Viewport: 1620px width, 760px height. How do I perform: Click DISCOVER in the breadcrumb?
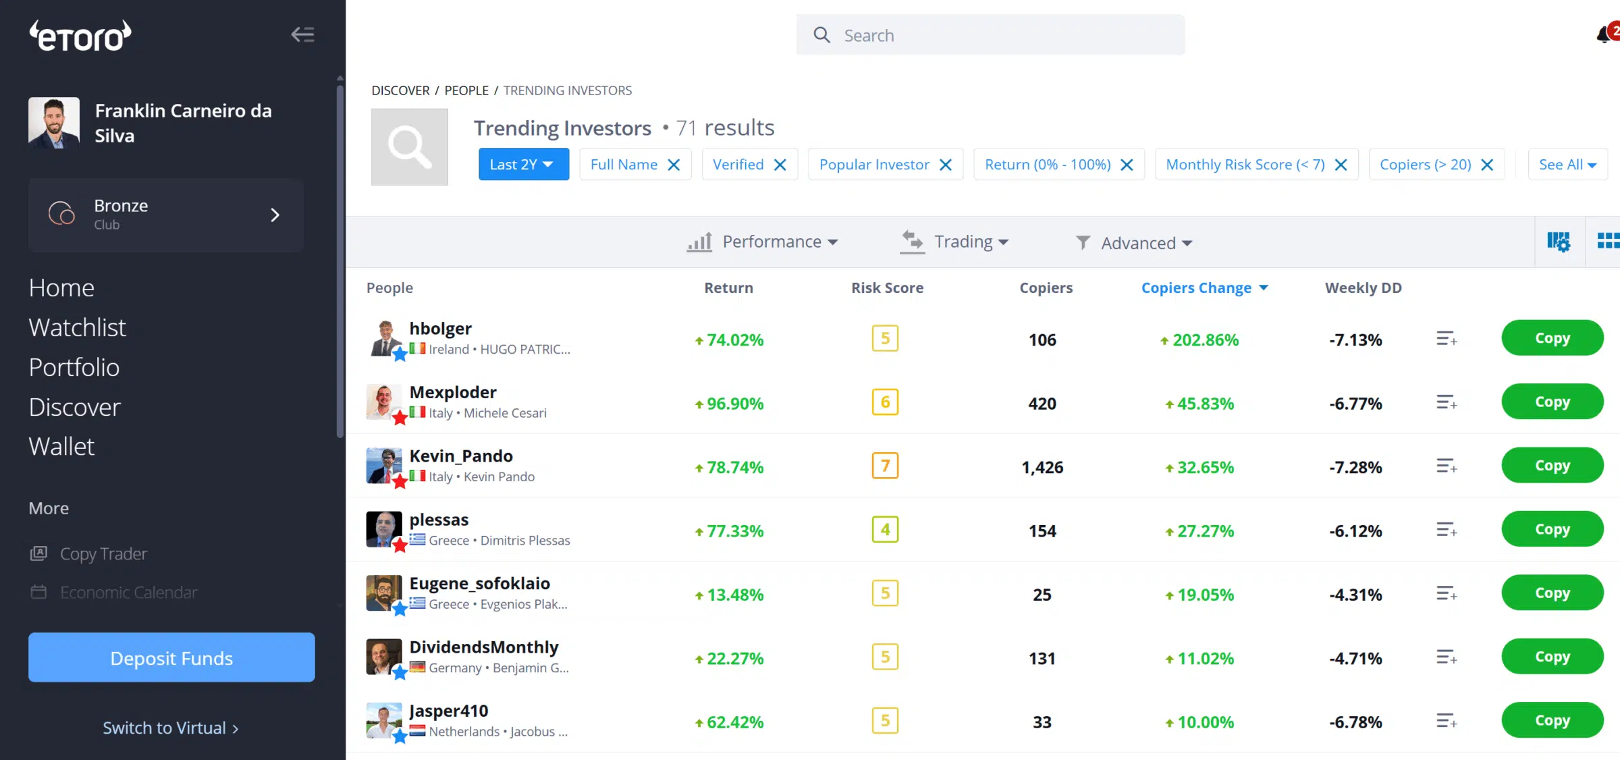click(400, 90)
